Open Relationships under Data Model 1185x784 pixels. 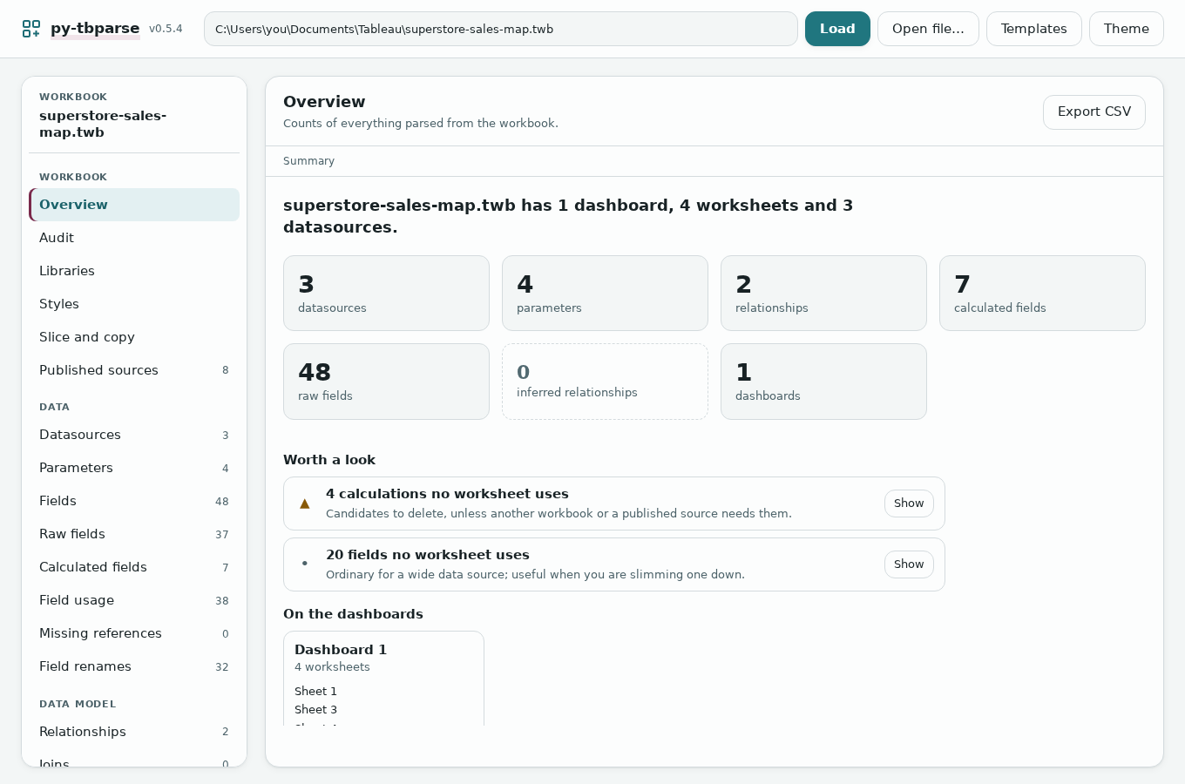(x=134, y=732)
